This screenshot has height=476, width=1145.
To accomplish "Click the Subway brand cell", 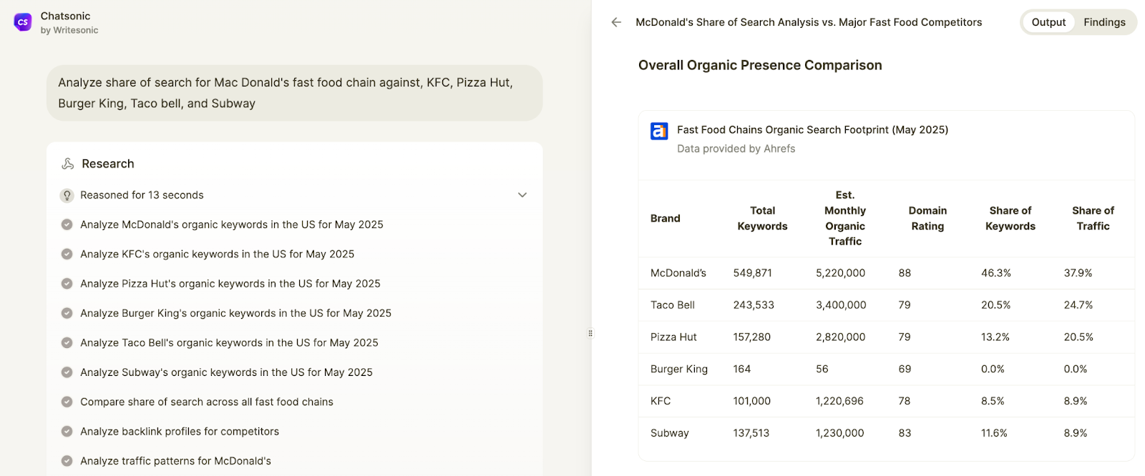I will [670, 433].
